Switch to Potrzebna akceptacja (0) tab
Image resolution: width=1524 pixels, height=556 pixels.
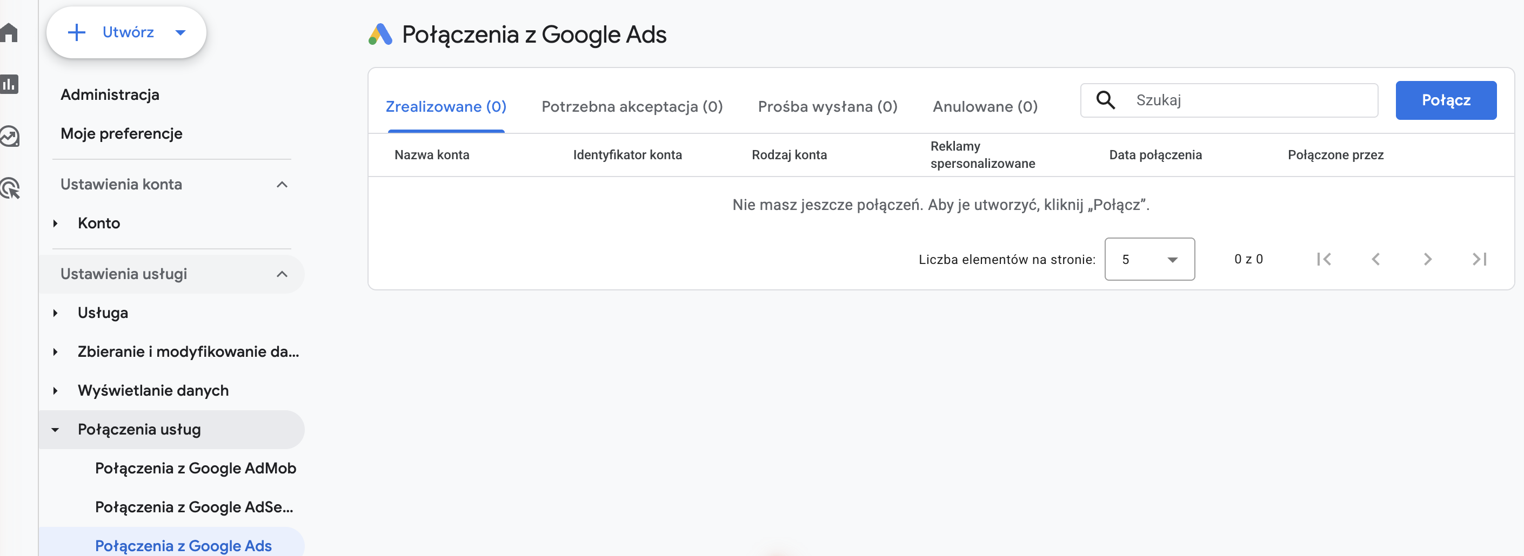coord(632,106)
